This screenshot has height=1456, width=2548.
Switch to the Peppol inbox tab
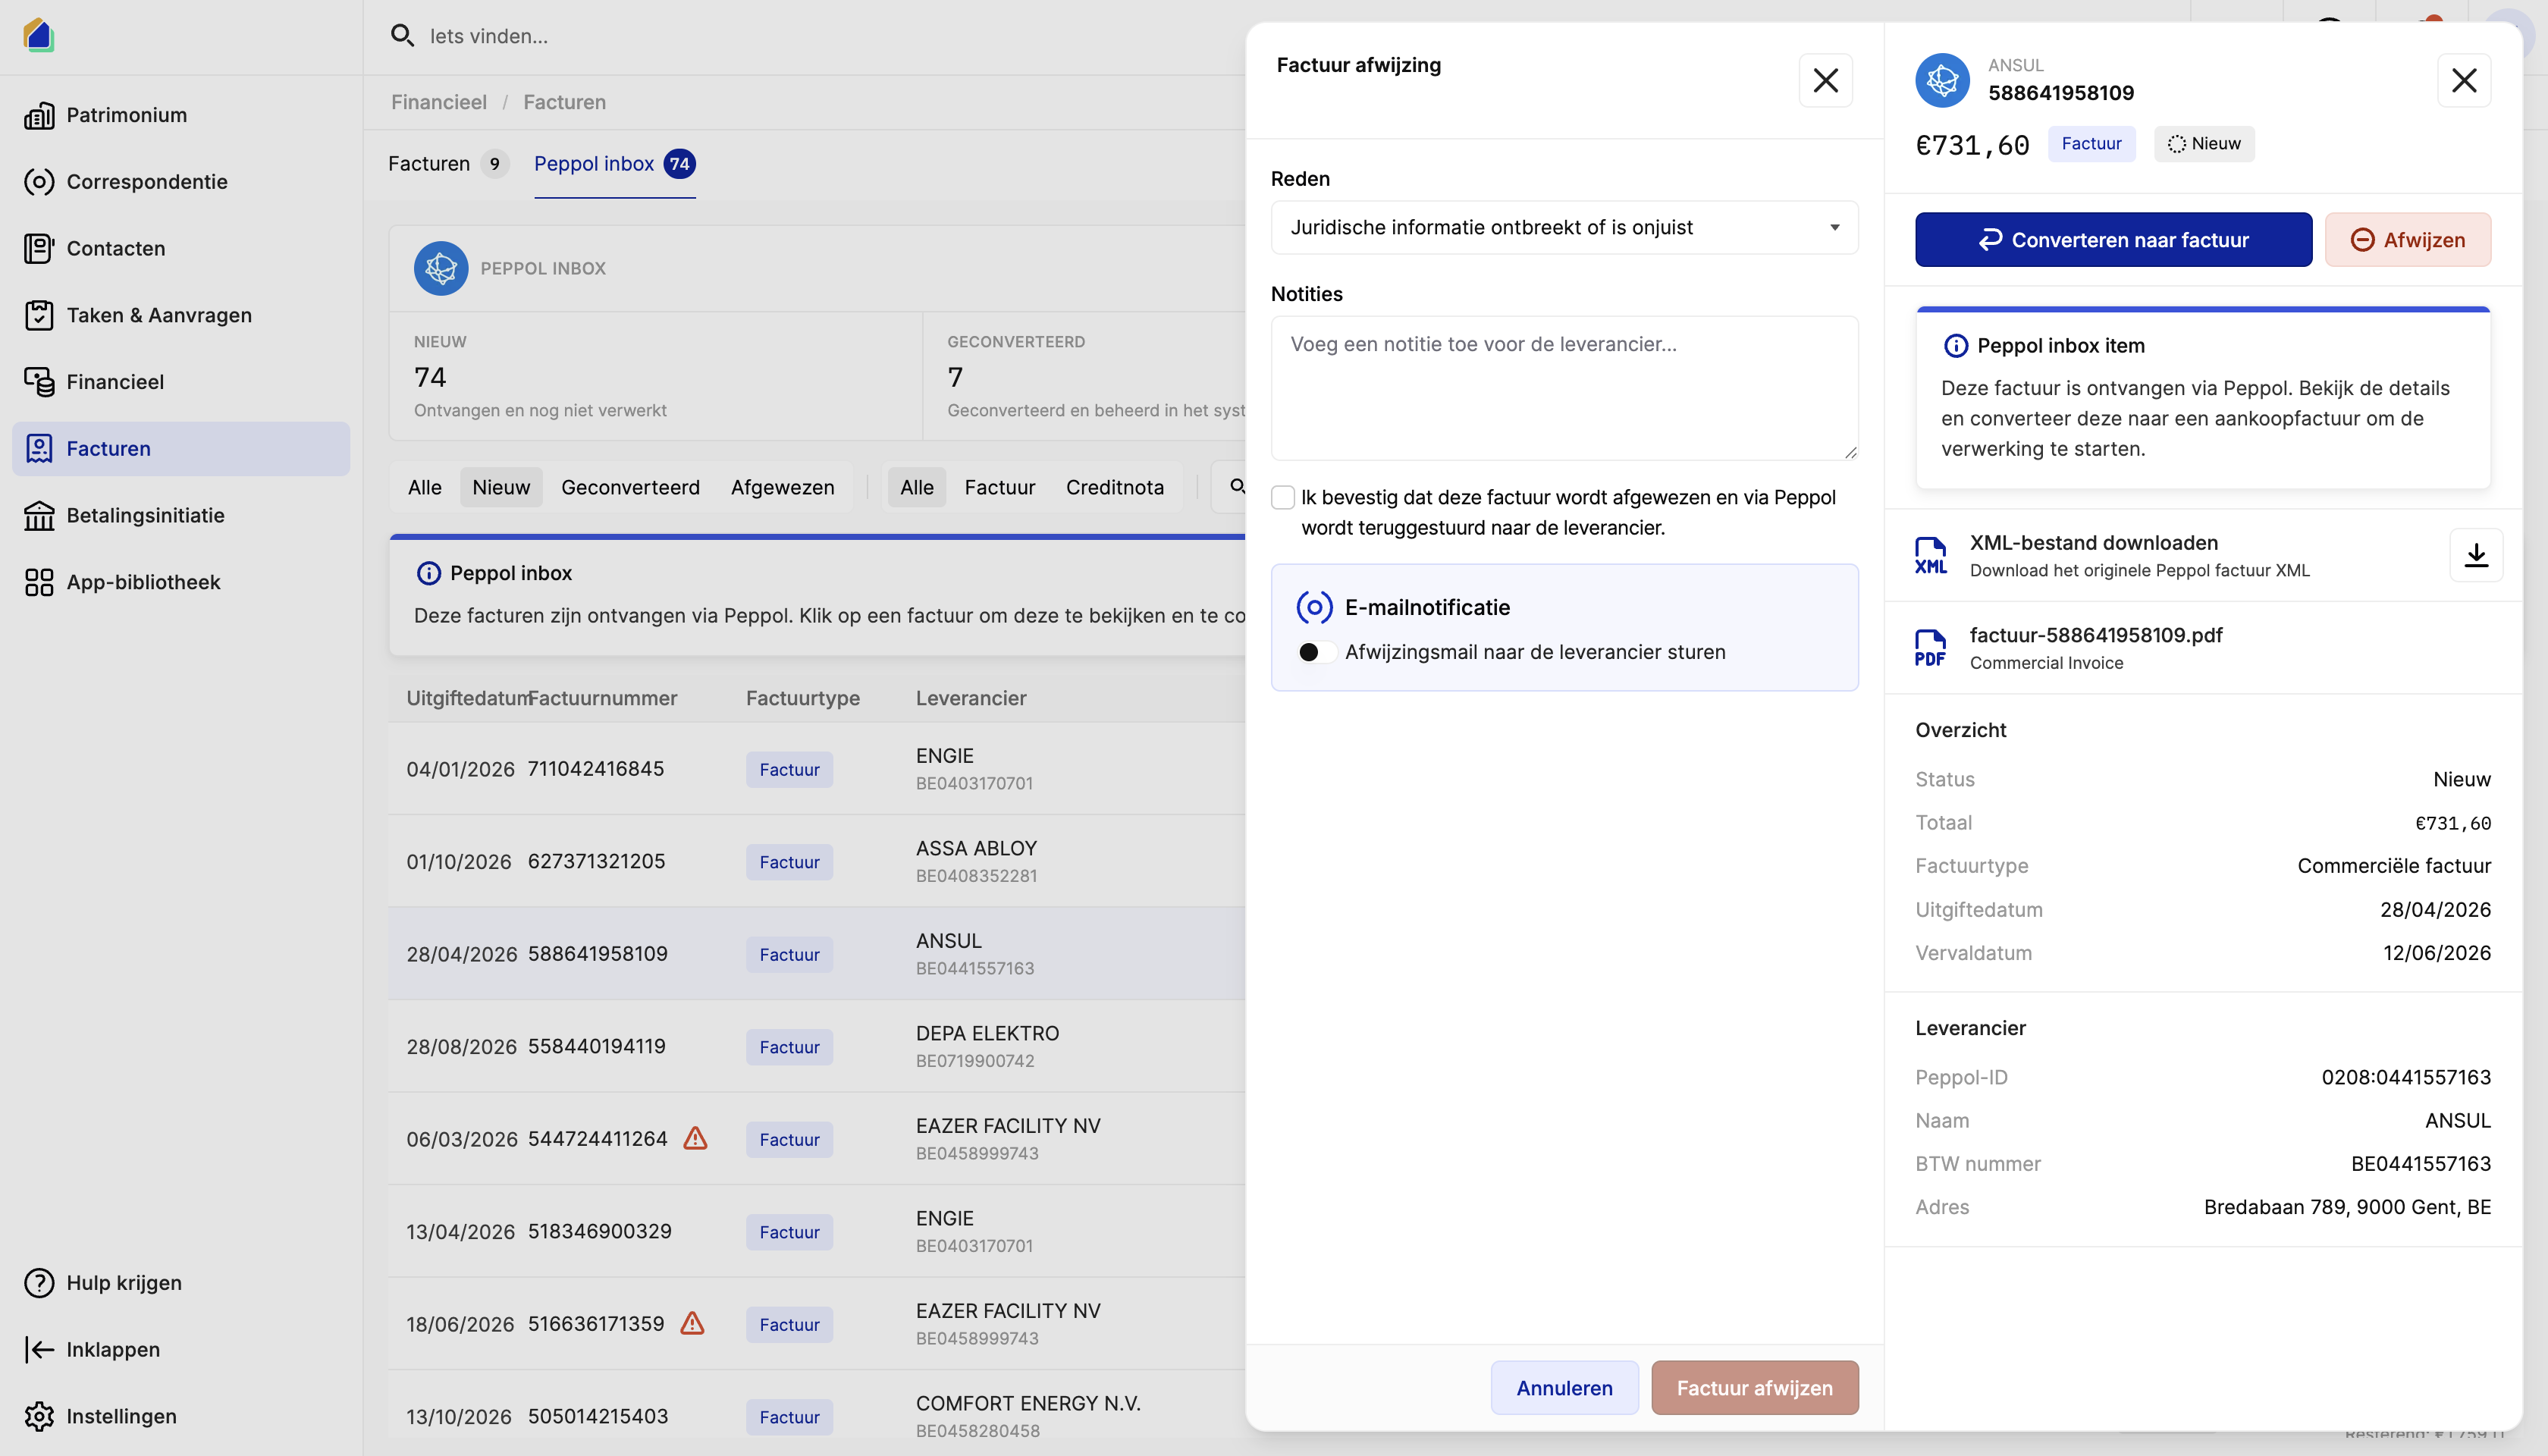(x=614, y=164)
